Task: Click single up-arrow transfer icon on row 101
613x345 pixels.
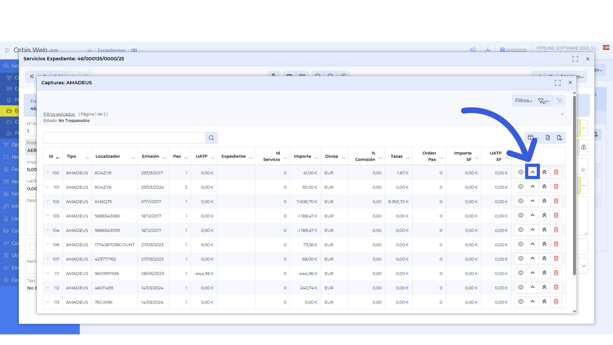Action: click(533, 187)
